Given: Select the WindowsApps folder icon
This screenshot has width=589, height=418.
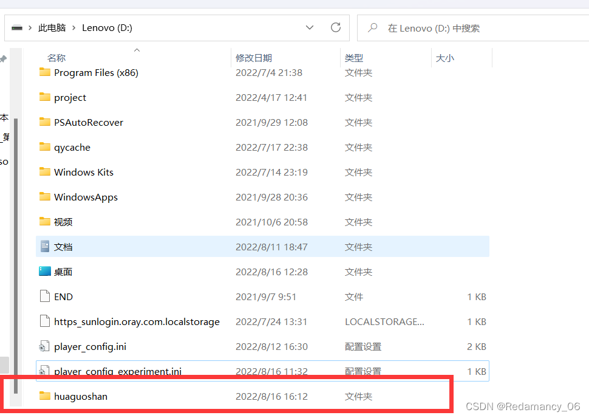Looking at the screenshot, I should point(45,197).
